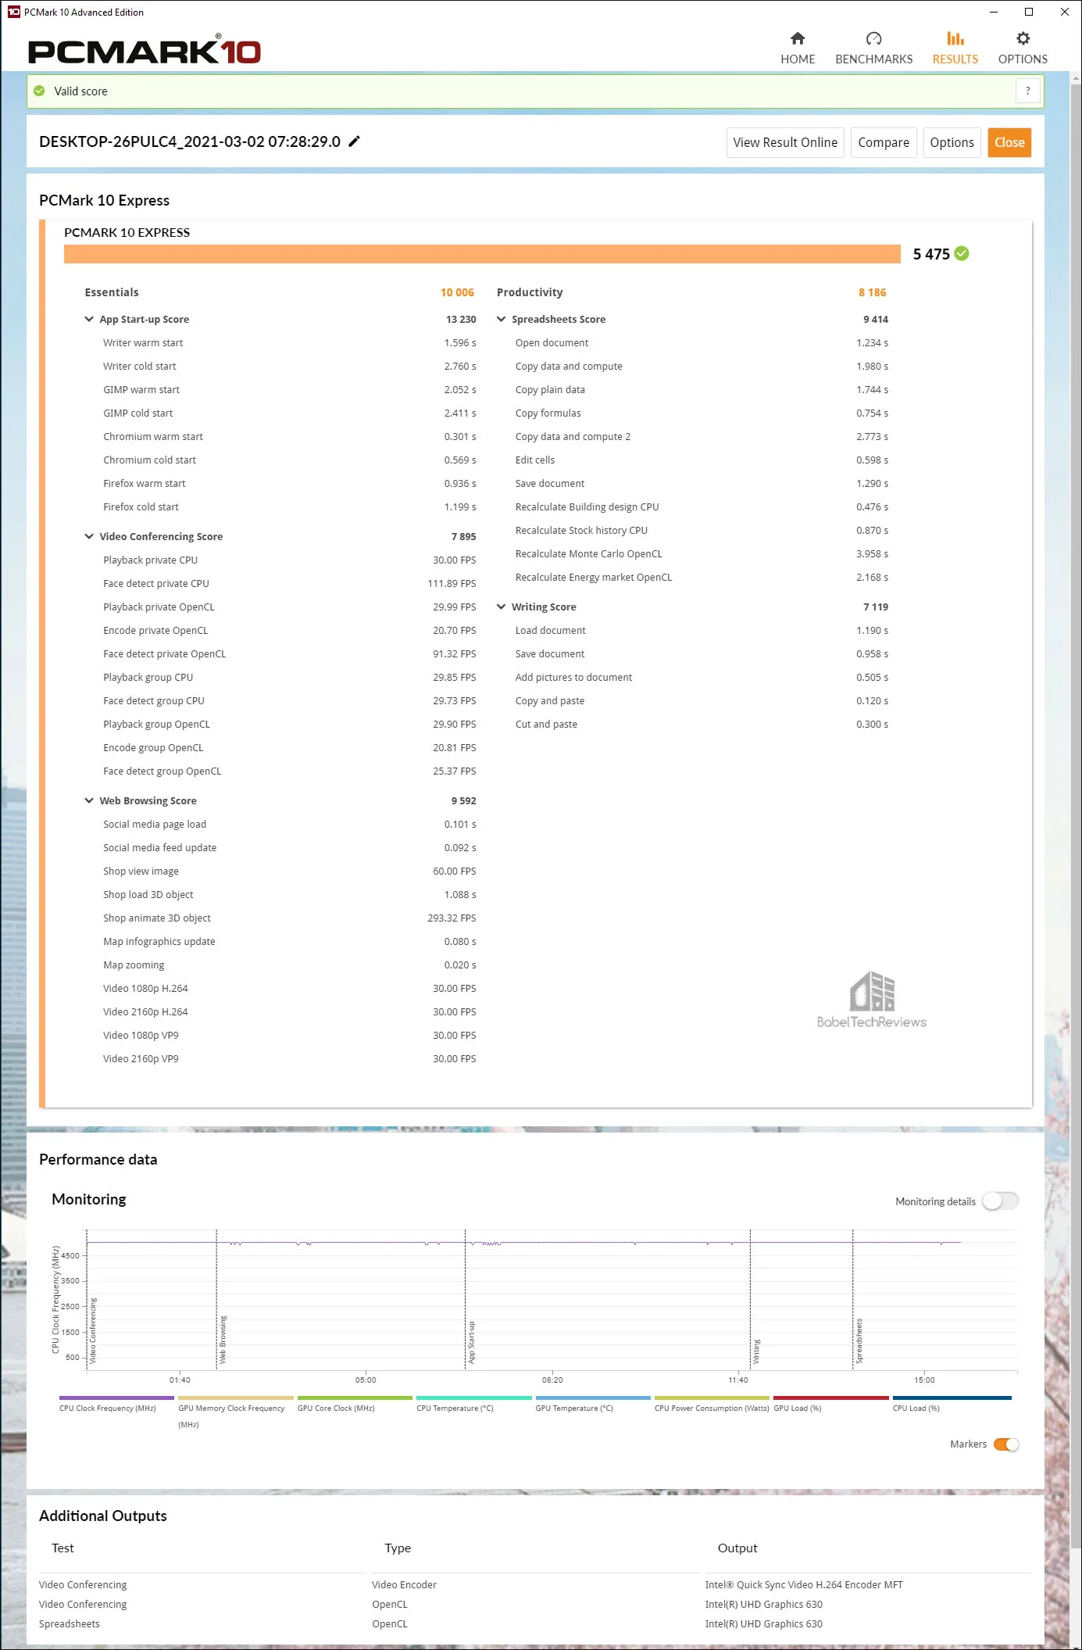Switch to the OPTIONS tab label
Screen dimensions: 1082x1650
click(1023, 59)
